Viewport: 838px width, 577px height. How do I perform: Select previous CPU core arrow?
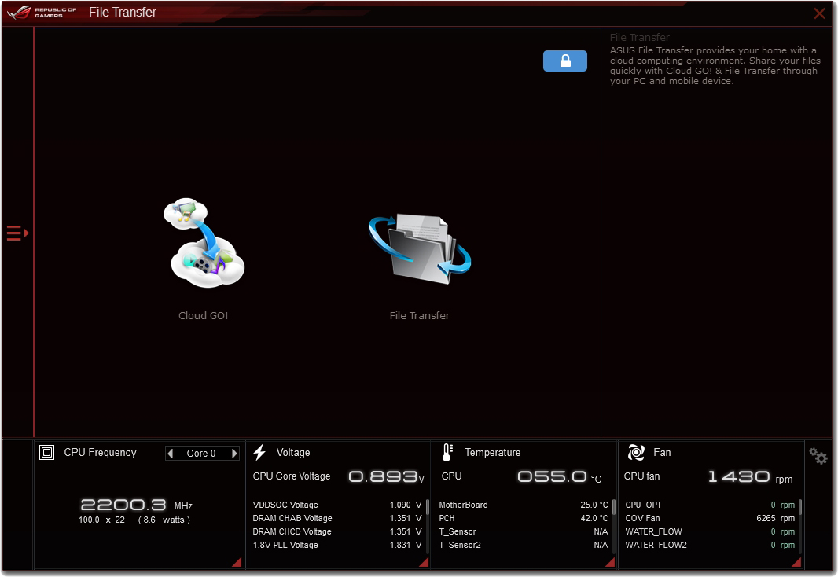pyautogui.click(x=171, y=454)
